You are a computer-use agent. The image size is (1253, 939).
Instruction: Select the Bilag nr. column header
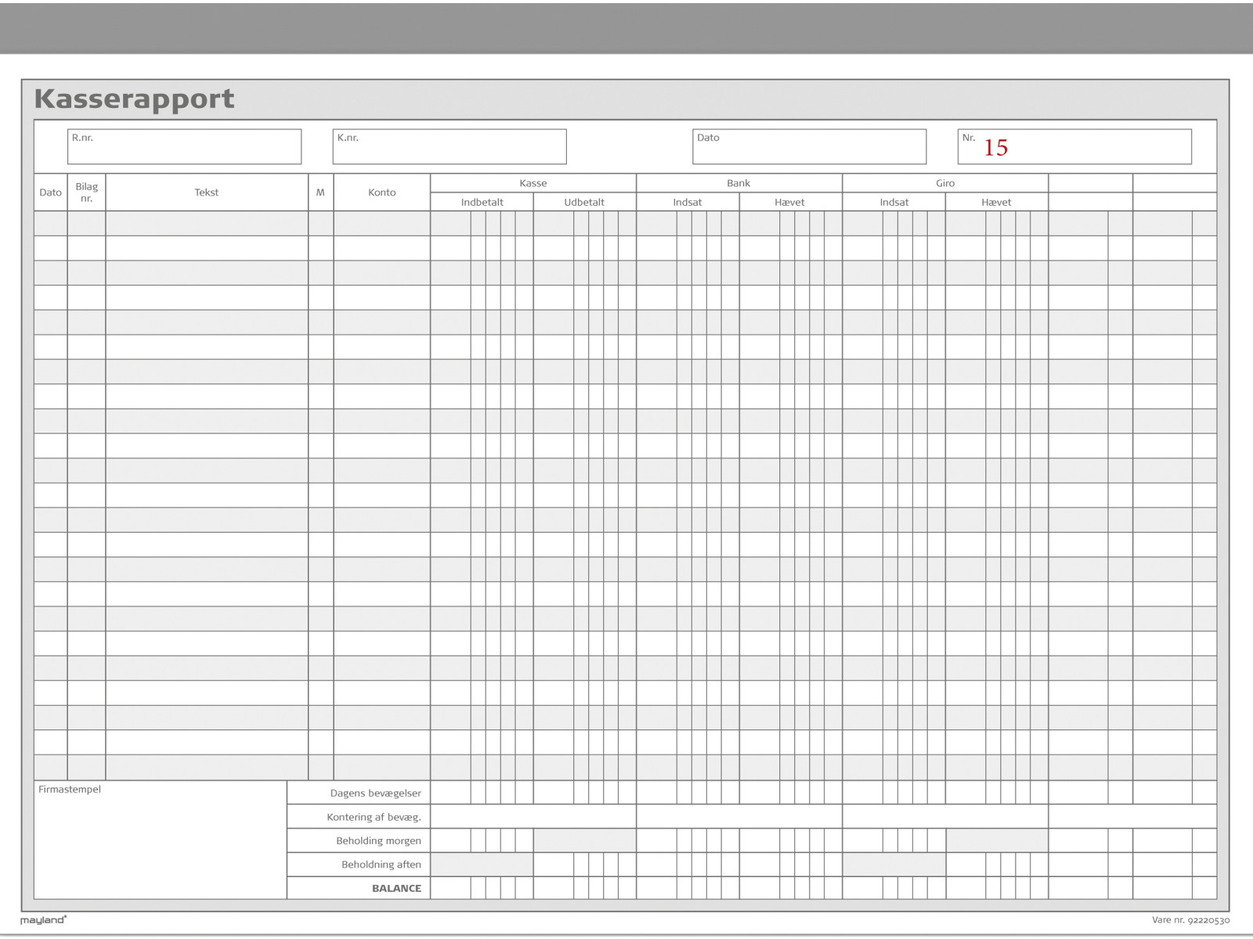(86, 192)
